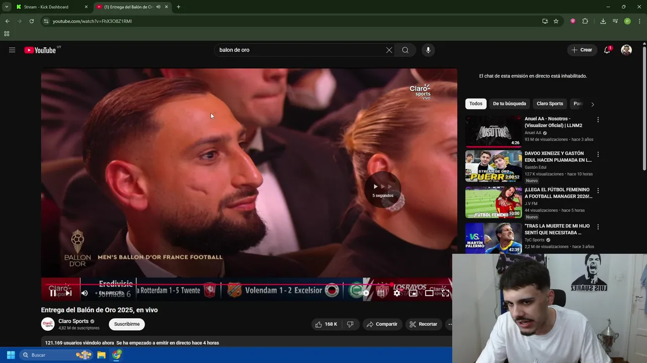
Task: Open more actions ellipsis beside Recortar
Action: click(x=449, y=324)
